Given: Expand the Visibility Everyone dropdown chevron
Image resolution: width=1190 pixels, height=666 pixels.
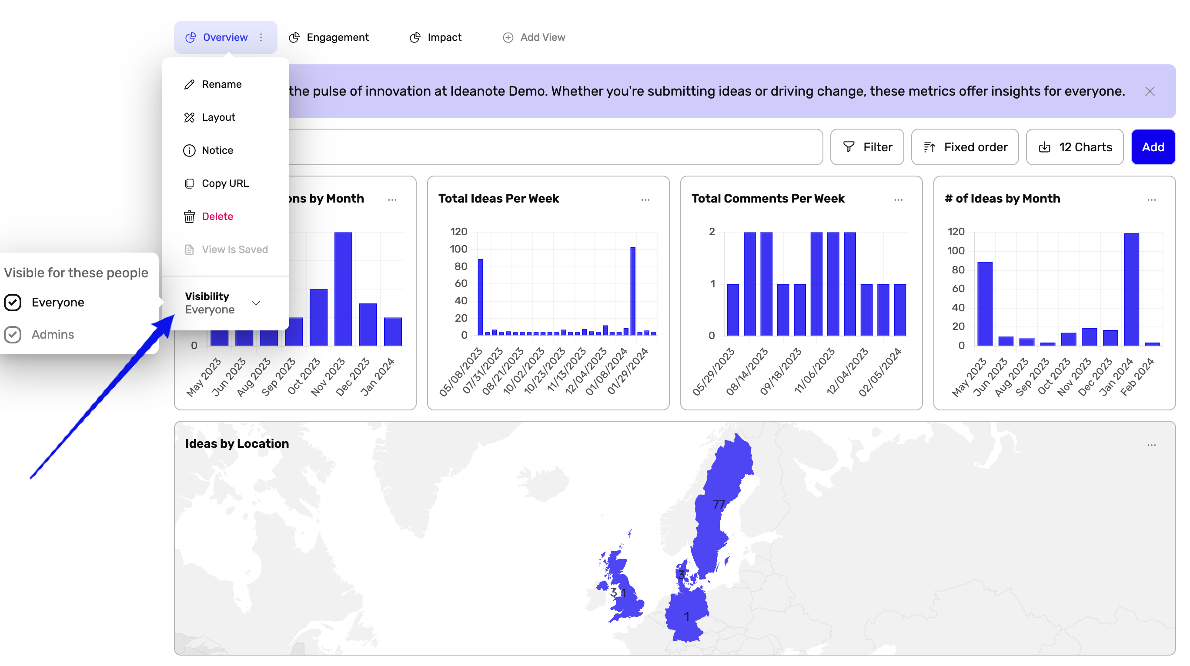Looking at the screenshot, I should click(256, 303).
